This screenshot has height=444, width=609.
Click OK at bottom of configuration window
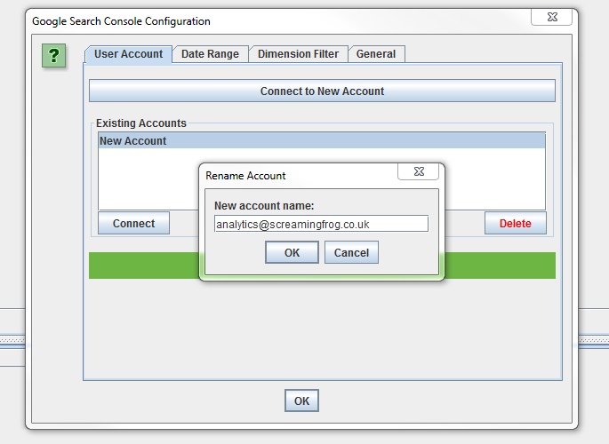(301, 400)
